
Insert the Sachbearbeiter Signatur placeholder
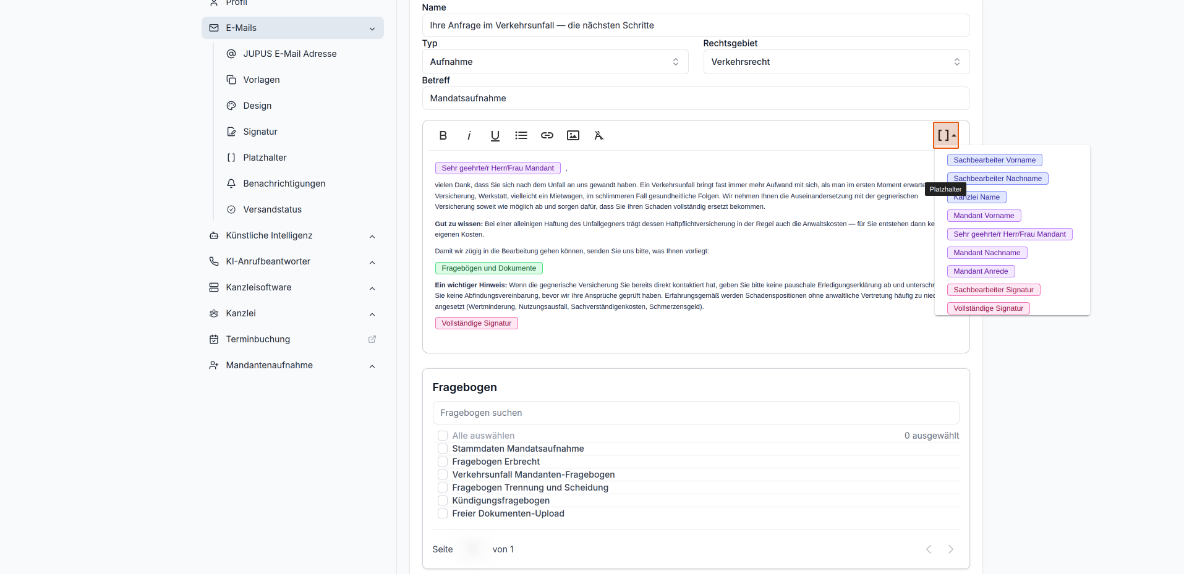[994, 290]
